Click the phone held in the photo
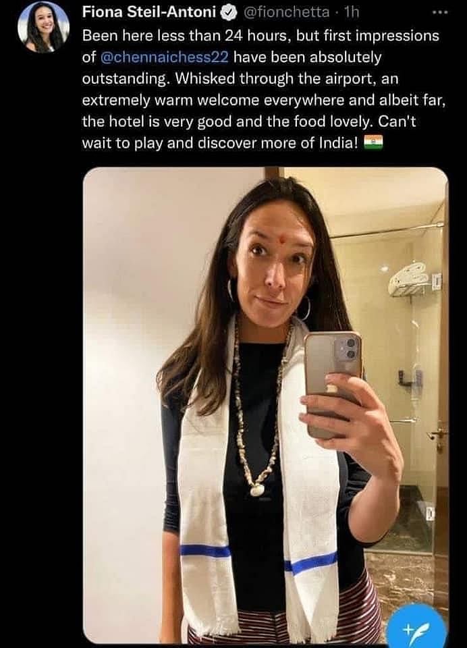The image size is (467, 648). (332, 383)
